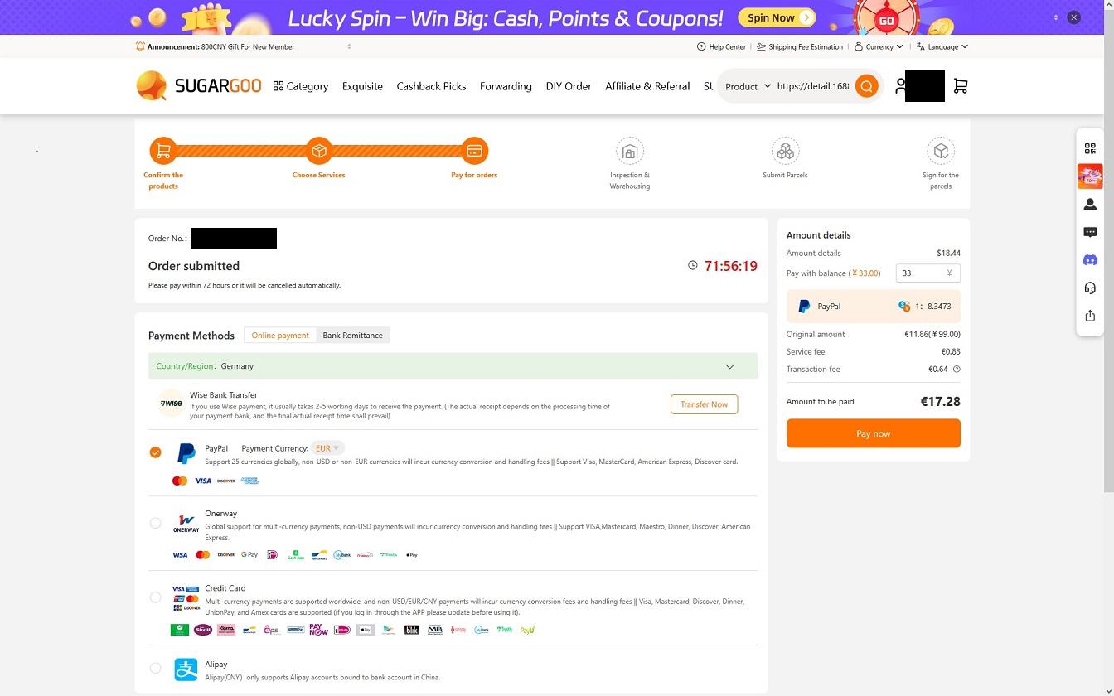Open the Cashback Picks menu item
1114x696 pixels.
pyautogui.click(x=431, y=86)
